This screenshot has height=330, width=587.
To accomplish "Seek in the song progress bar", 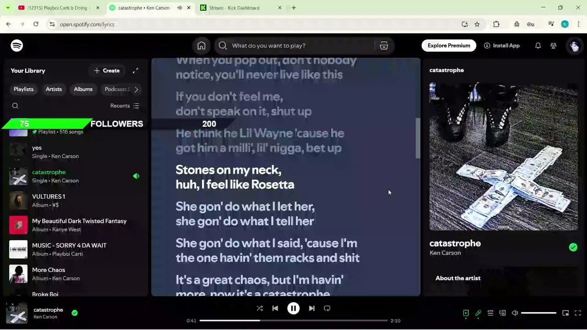I will (293, 320).
